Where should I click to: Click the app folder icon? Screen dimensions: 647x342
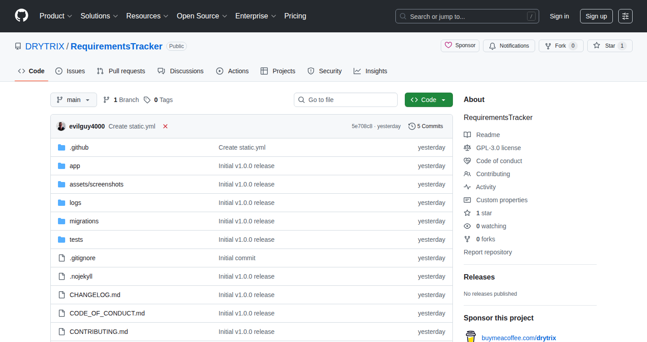(x=62, y=166)
